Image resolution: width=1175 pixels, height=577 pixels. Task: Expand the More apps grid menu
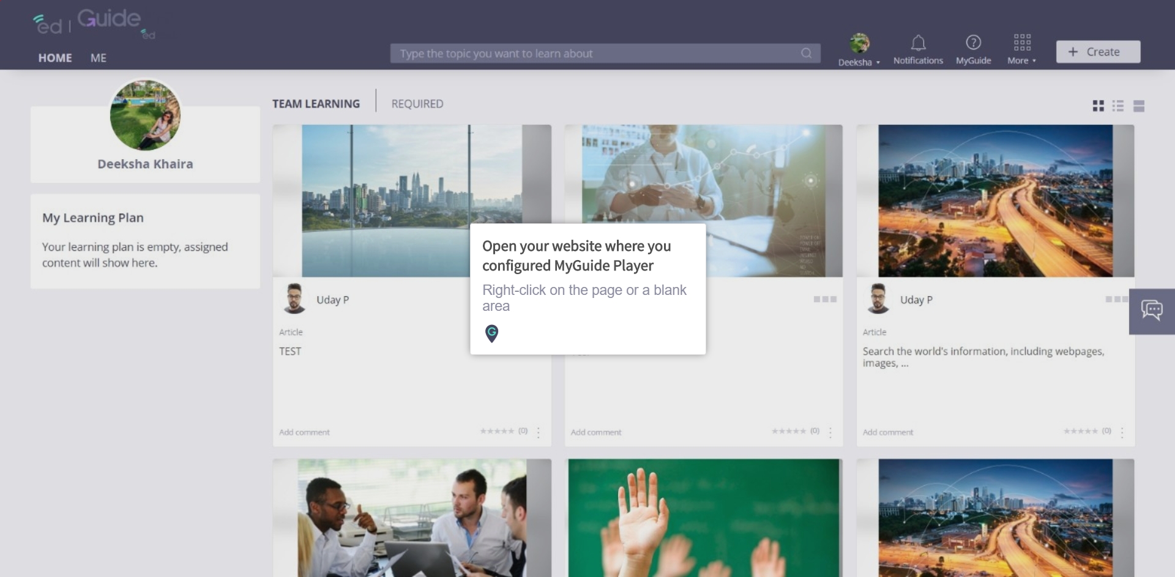click(1022, 49)
